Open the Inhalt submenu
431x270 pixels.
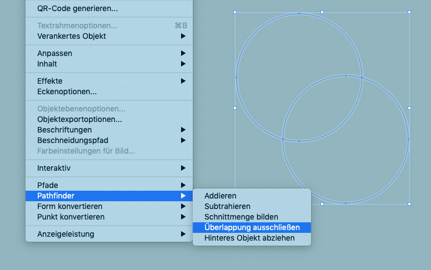[109, 64]
